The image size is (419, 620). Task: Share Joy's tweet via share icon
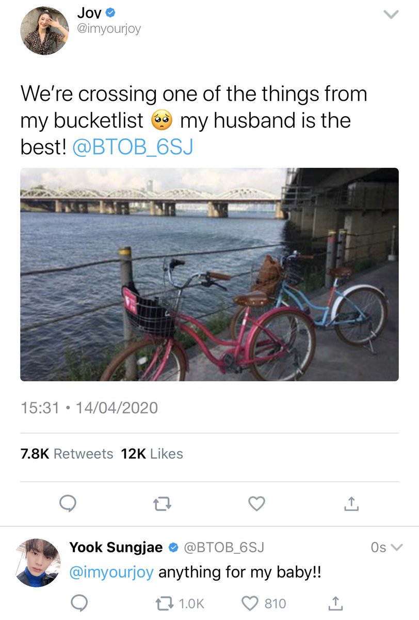click(351, 503)
